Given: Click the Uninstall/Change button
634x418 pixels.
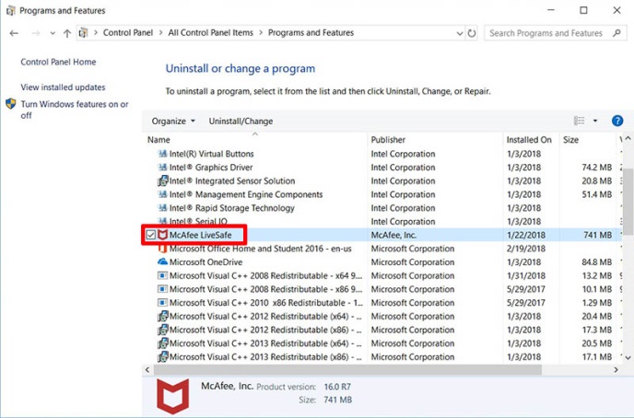Looking at the screenshot, I should [241, 122].
